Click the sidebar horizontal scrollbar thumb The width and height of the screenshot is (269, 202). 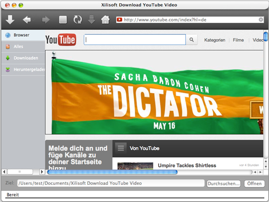pyautogui.click(x=20, y=172)
